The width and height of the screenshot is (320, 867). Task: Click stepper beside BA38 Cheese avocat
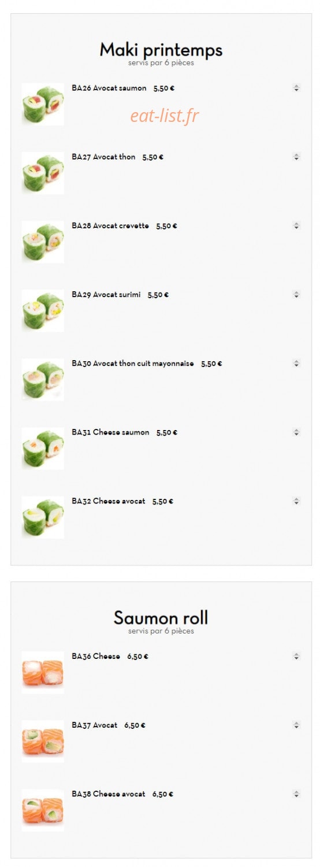click(296, 794)
